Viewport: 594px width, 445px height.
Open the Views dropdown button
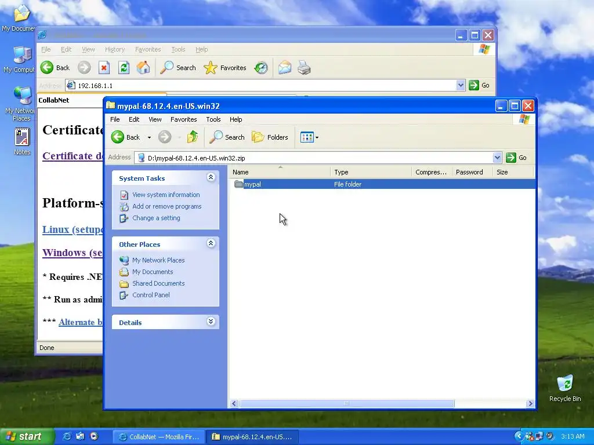tap(309, 137)
